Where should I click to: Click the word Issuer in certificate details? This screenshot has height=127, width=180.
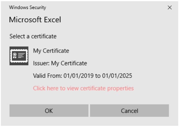coord(41,63)
